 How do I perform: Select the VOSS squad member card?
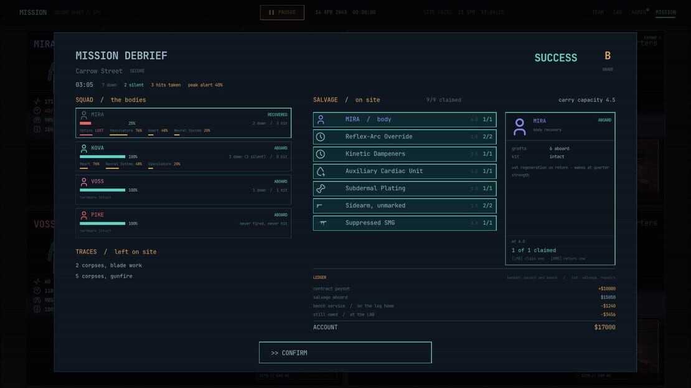(x=183, y=190)
